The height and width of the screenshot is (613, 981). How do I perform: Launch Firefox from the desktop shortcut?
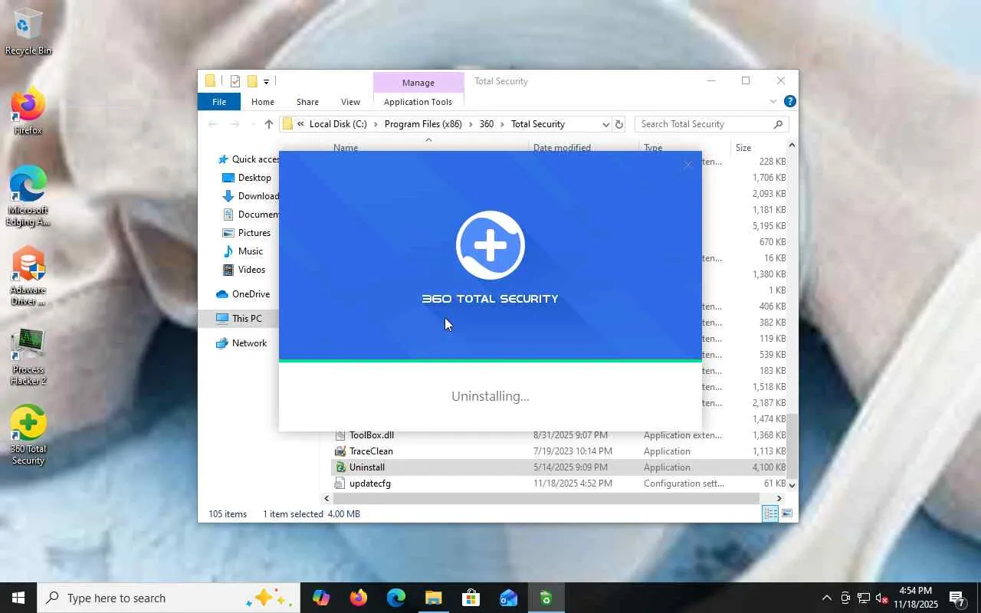pyautogui.click(x=28, y=112)
